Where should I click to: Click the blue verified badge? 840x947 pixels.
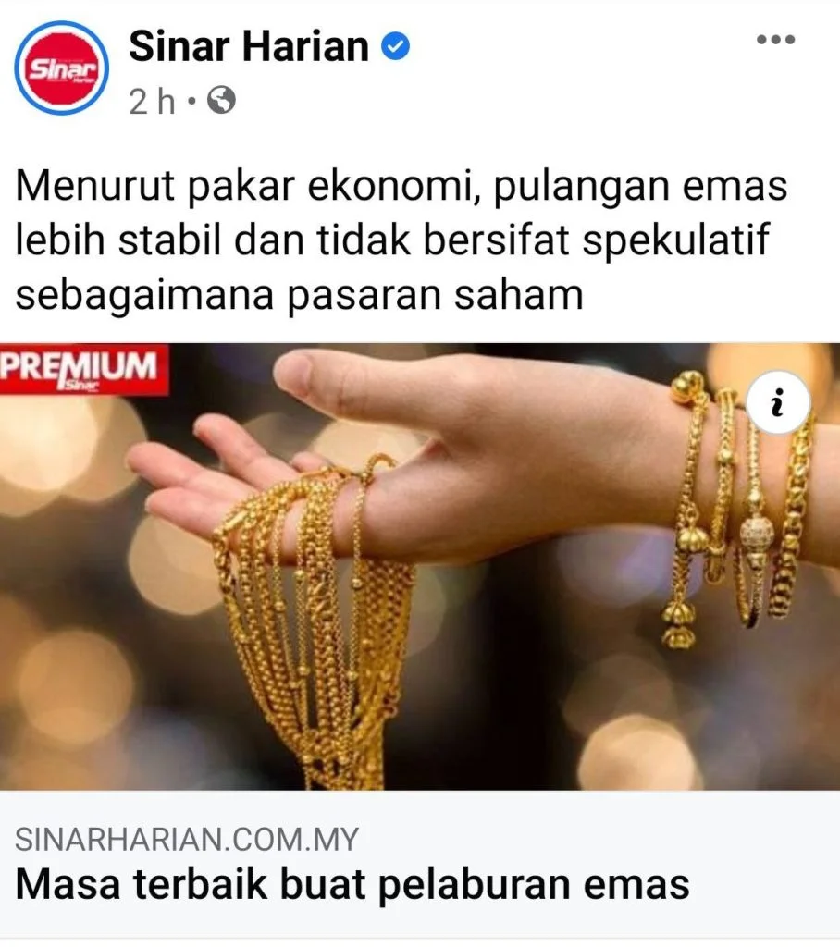[395, 46]
